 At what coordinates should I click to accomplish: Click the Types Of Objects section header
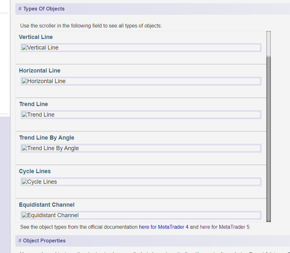[153, 9]
